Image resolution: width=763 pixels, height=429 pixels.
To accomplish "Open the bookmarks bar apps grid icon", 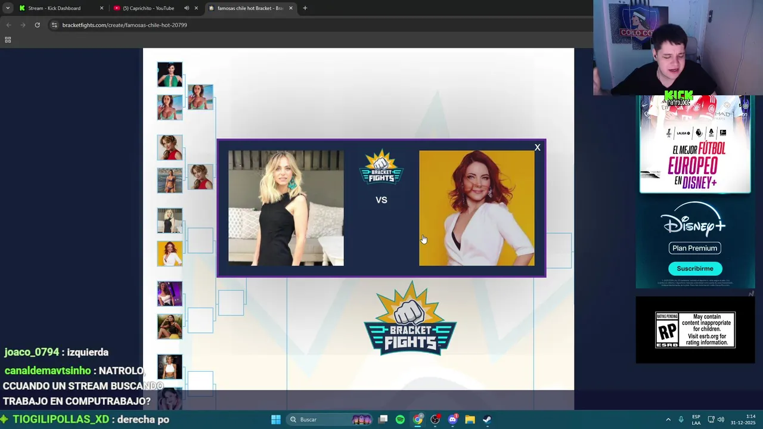I will [8, 40].
